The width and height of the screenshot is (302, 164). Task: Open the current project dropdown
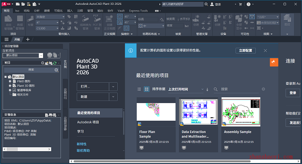coord(41,55)
